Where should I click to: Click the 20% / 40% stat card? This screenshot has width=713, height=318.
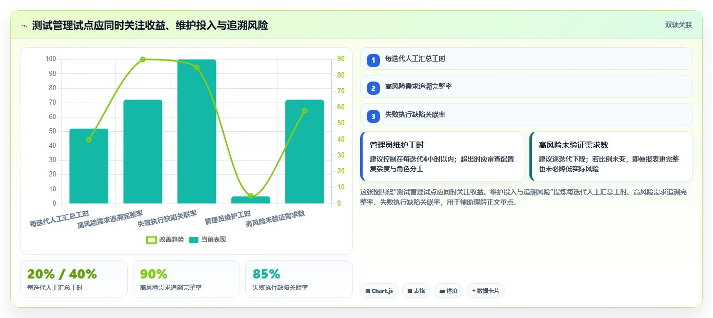74,279
